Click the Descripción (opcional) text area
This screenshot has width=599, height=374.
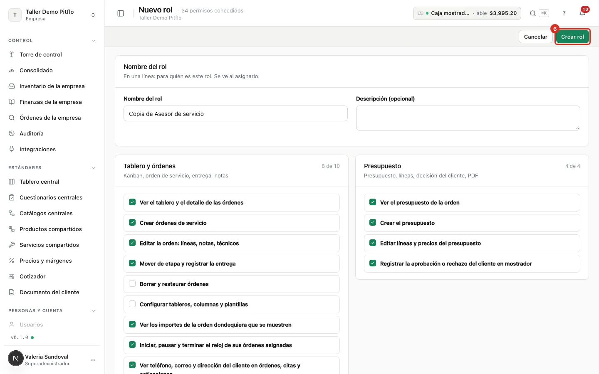(x=468, y=118)
